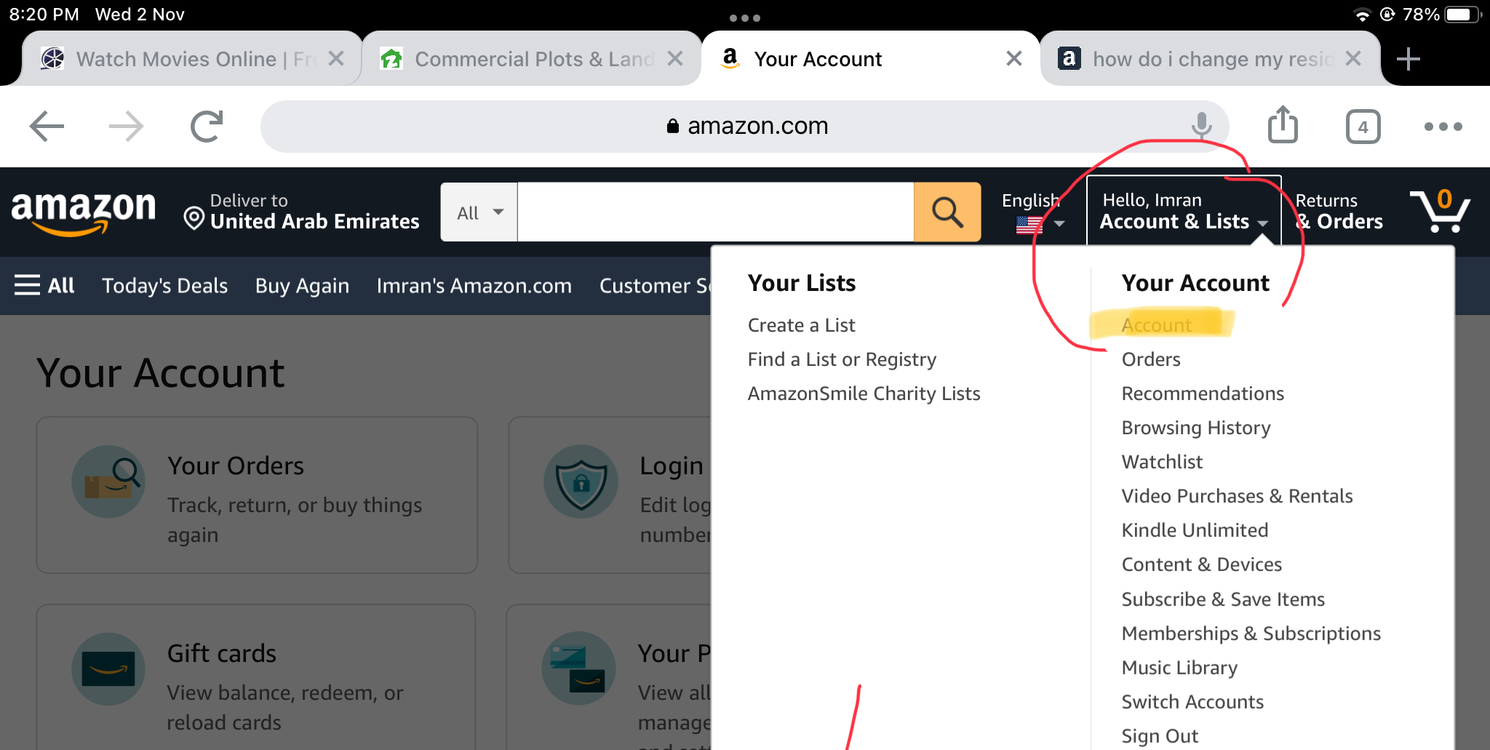The image size is (1490, 750).
Task: Click the orange search magnifier
Action: [x=947, y=212]
